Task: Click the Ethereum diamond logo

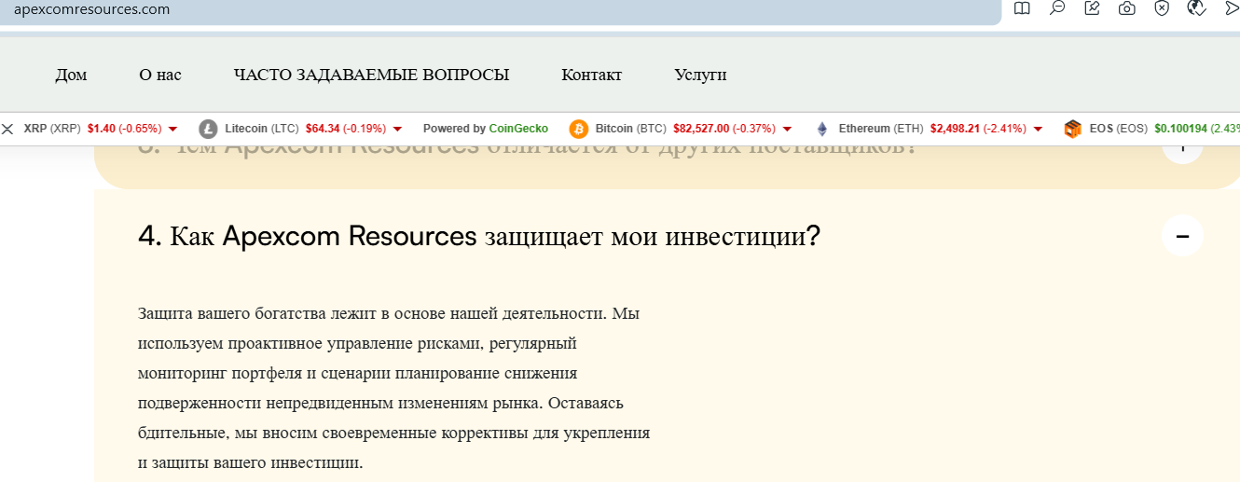Action: click(821, 129)
